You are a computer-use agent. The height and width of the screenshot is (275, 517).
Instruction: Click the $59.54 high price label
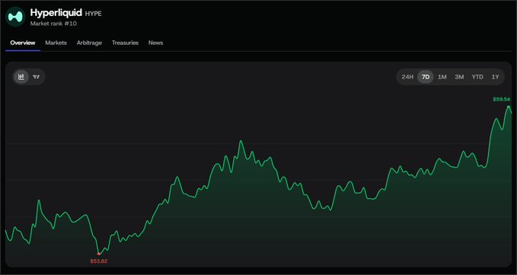click(502, 99)
